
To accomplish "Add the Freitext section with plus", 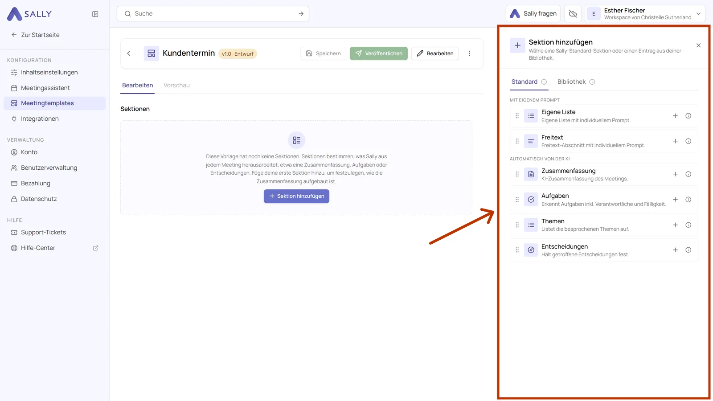I will point(676,141).
